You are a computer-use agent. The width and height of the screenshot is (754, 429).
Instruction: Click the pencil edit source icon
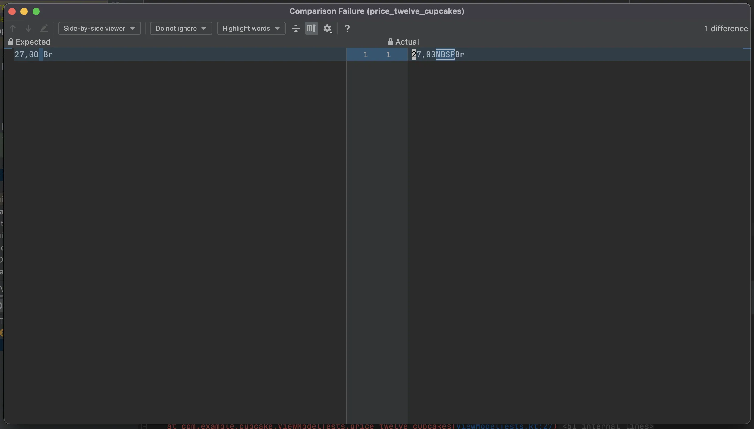44,28
